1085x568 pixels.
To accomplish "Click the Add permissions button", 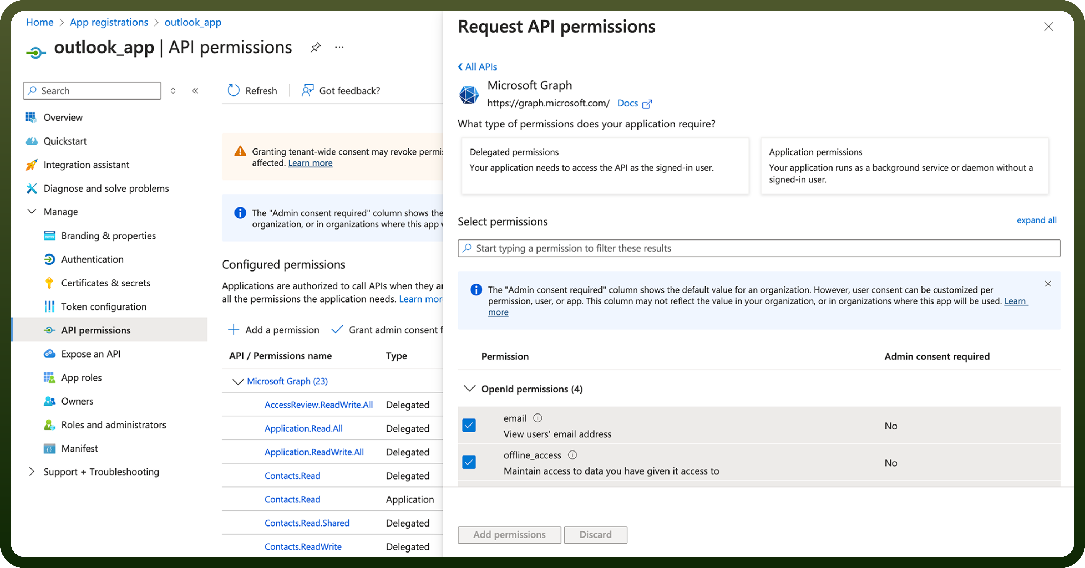I will 509,534.
